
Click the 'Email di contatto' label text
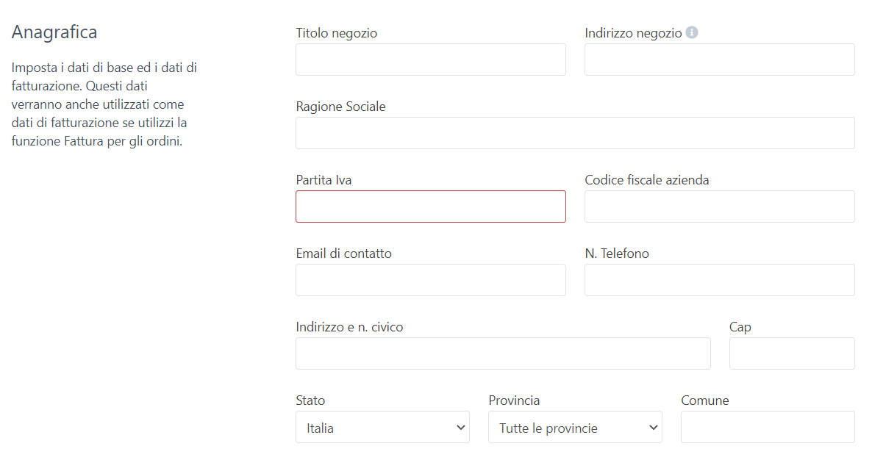point(343,254)
